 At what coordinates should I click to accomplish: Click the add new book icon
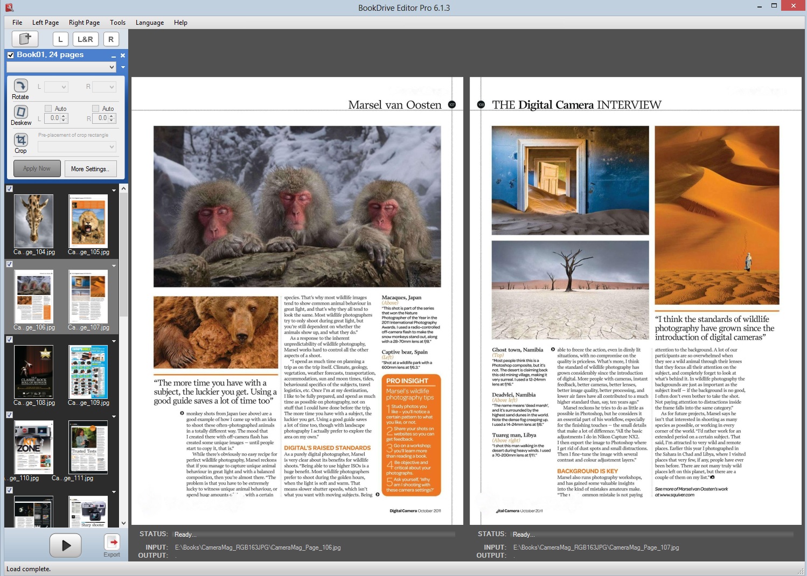click(x=25, y=39)
